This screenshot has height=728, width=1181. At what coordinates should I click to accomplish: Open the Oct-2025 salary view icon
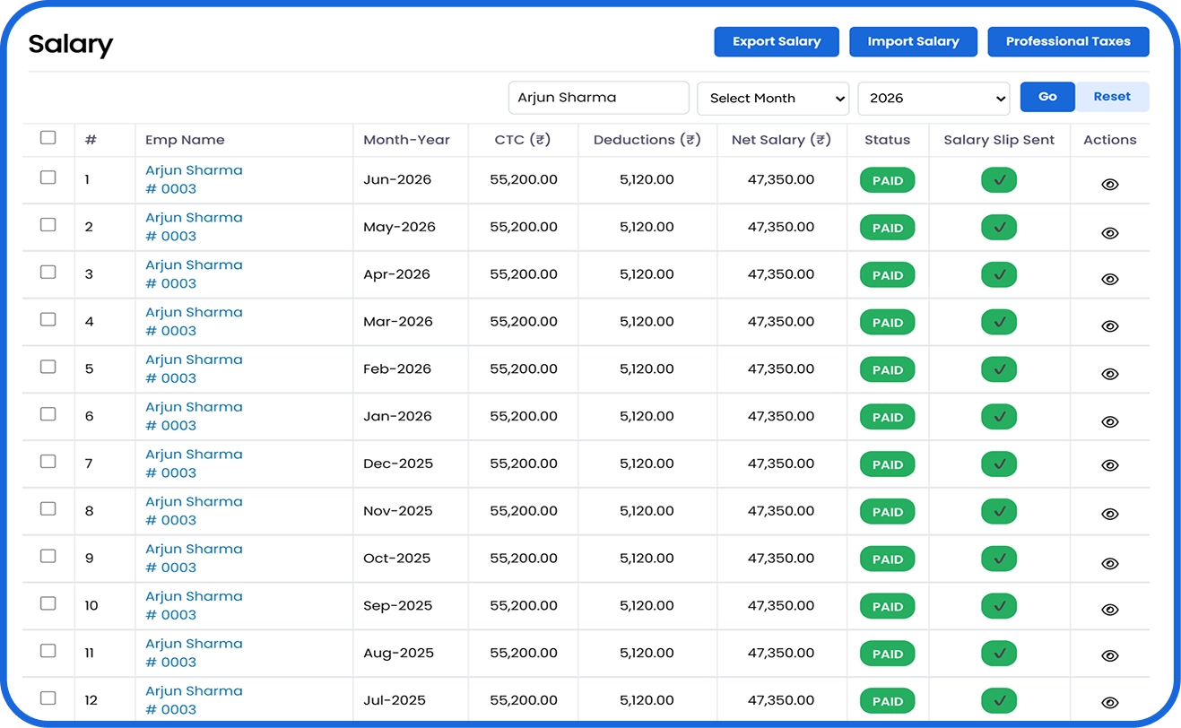click(x=1109, y=564)
